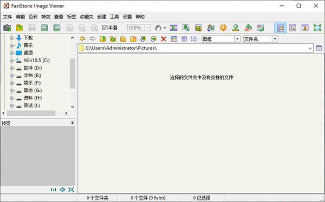This screenshot has height=202, width=325.
Task: Click the green rotate arrow icon
Action: click(248, 28)
